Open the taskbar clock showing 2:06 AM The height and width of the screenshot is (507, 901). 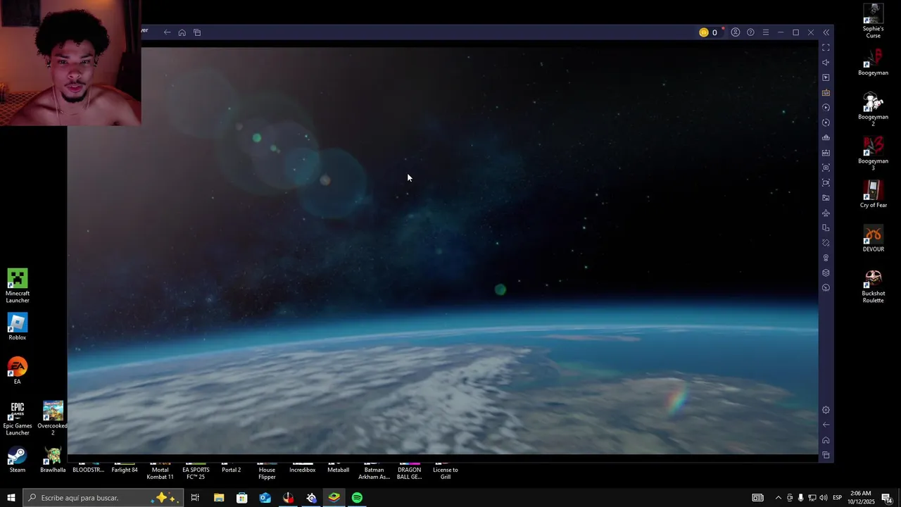[x=861, y=498]
